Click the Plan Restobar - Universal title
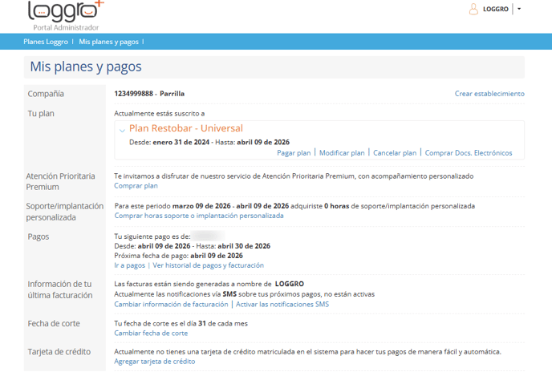 click(x=185, y=128)
